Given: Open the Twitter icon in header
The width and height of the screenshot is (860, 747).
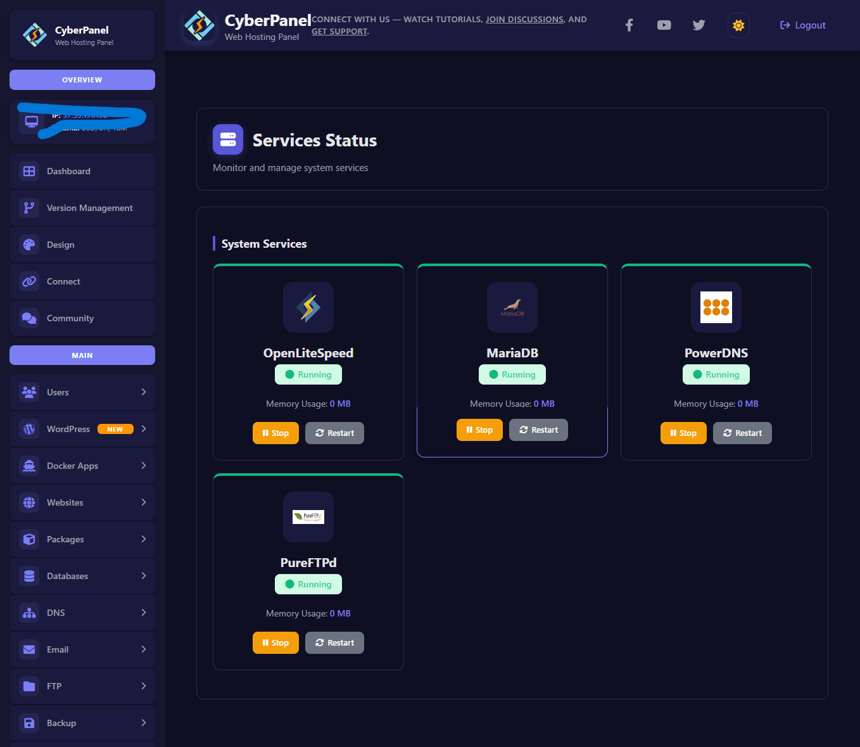Looking at the screenshot, I should (x=699, y=25).
